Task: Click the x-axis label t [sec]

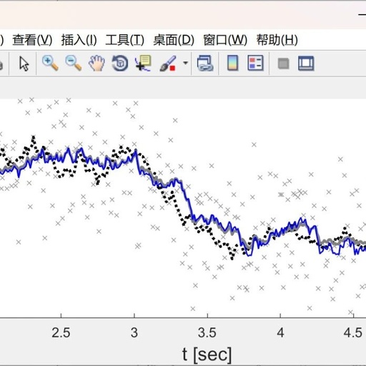Action: [207, 355]
